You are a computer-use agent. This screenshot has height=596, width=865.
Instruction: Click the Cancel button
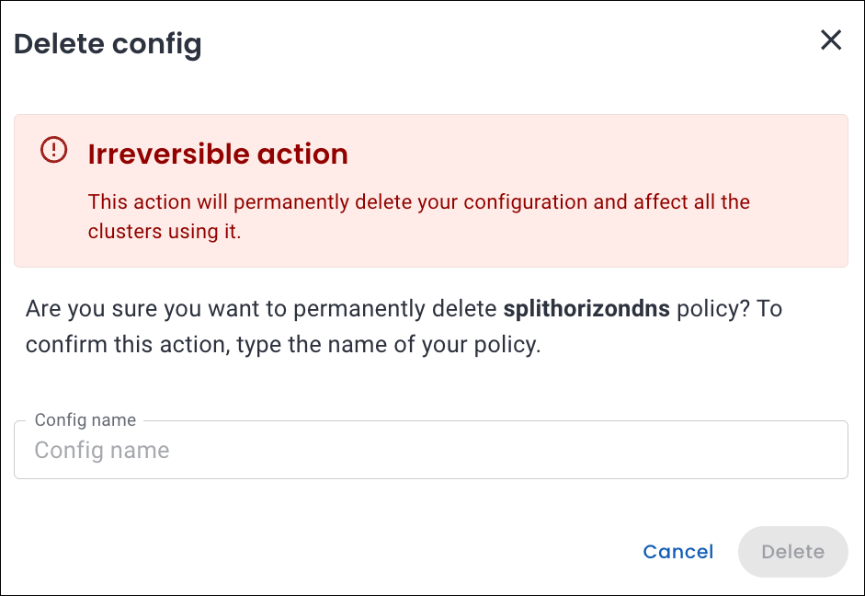(x=677, y=552)
